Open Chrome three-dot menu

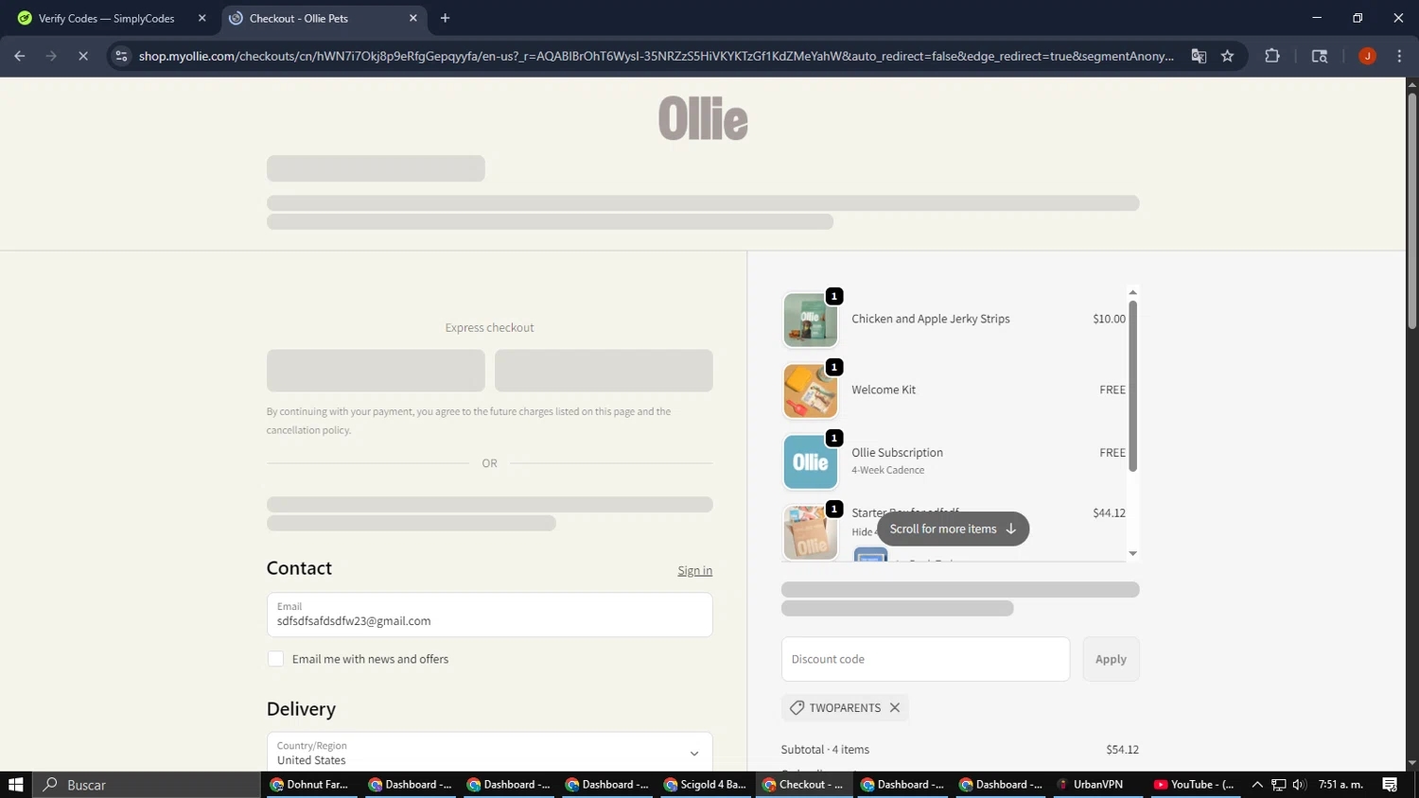[1399, 56]
